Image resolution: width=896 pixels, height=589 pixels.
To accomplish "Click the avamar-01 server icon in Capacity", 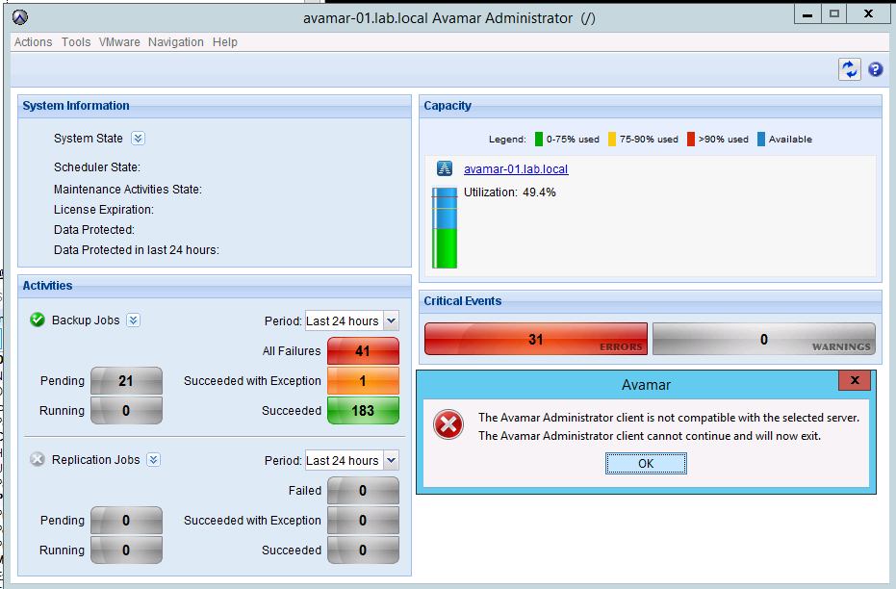I will tap(445, 169).
